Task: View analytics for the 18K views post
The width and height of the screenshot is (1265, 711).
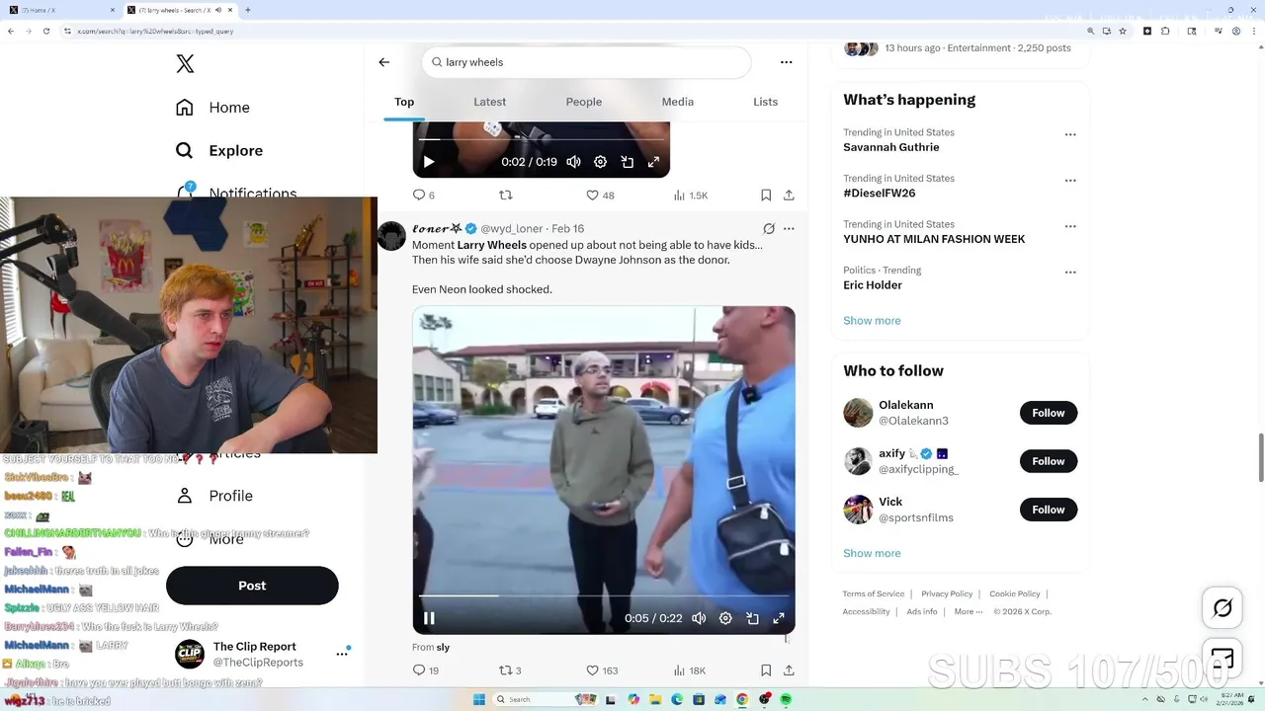Action: (689, 671)
